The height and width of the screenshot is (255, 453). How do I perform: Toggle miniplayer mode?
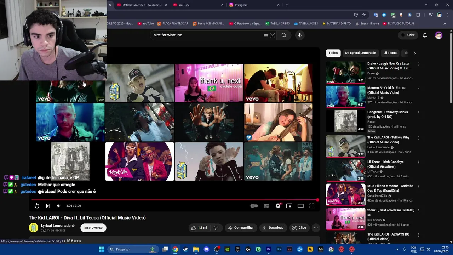(289, 206)
